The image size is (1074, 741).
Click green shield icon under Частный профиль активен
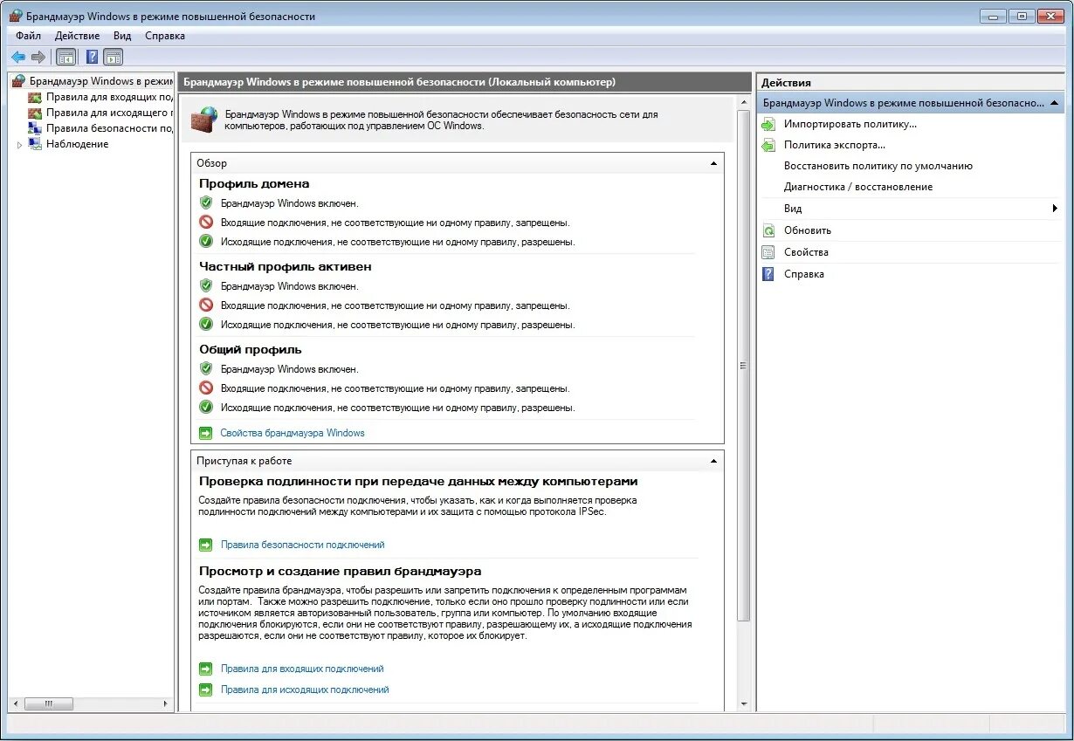click(206, 286)
